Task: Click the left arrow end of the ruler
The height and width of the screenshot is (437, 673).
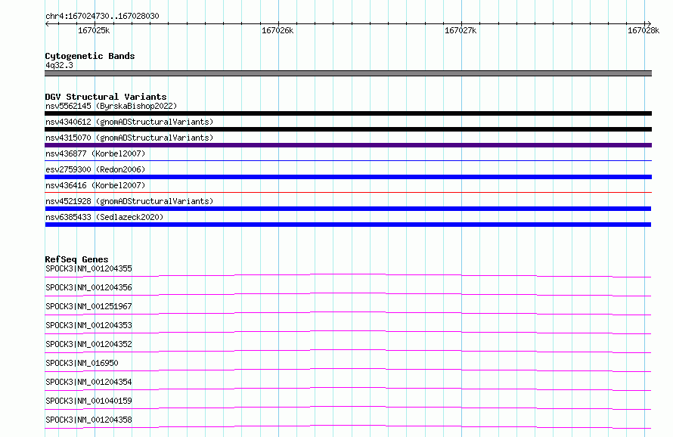Action: pyautogui.click(x=47, y=23)
